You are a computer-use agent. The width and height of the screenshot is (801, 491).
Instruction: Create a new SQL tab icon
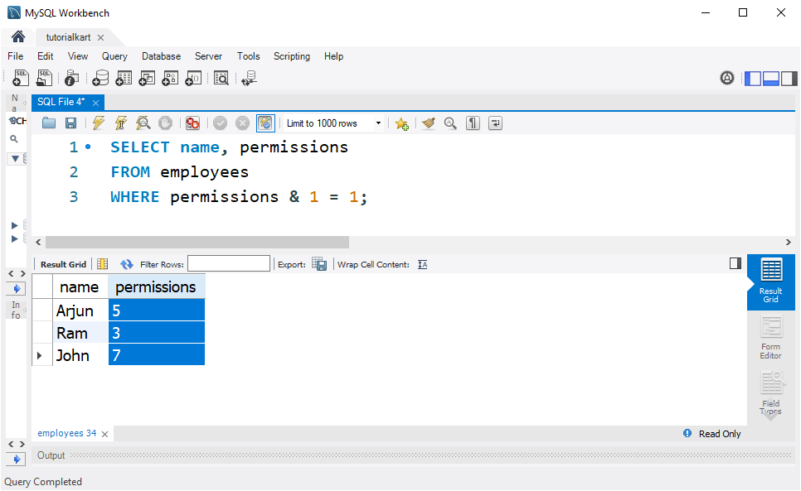point(21,78)
